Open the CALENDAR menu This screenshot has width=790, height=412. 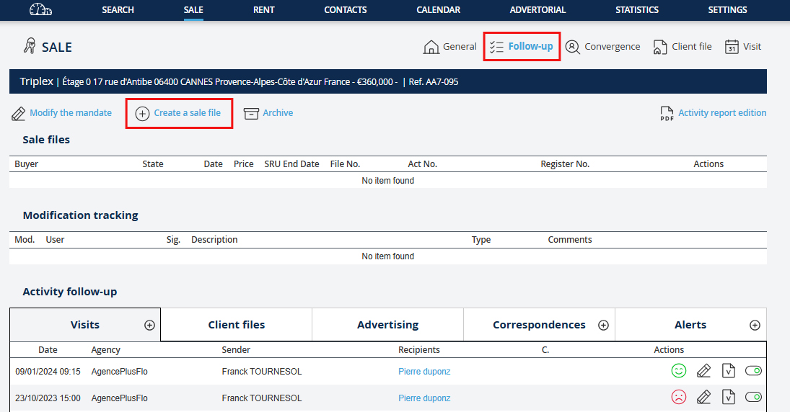click(x=439, y=10)
